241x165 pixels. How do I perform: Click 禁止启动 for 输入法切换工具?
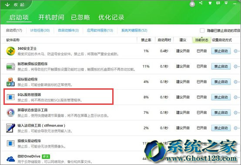tap(221, 128)
